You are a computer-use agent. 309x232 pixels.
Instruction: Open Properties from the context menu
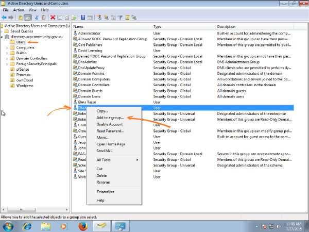(114, 191)
